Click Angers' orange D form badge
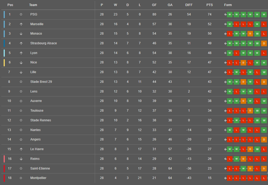This screenshot has height=185, width=268. click(264, 140)
